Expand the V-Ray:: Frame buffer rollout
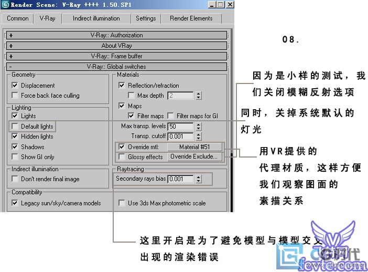The height and width of the screenshot is (272, 368). 117,56
